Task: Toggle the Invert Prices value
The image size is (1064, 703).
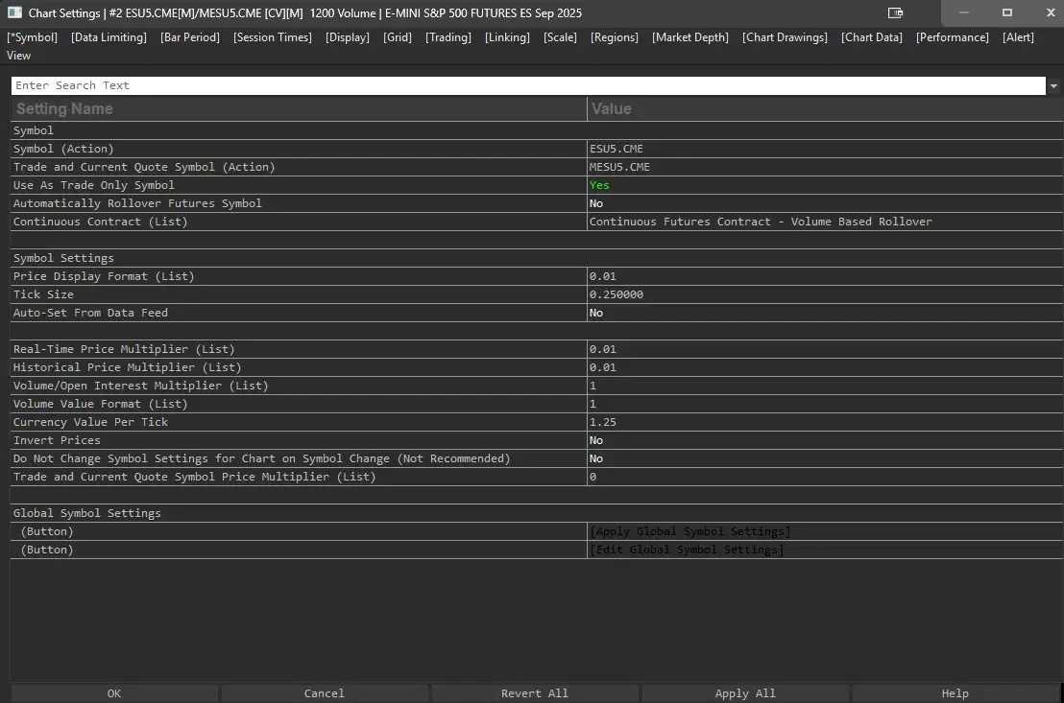Action: pos(596,440)
